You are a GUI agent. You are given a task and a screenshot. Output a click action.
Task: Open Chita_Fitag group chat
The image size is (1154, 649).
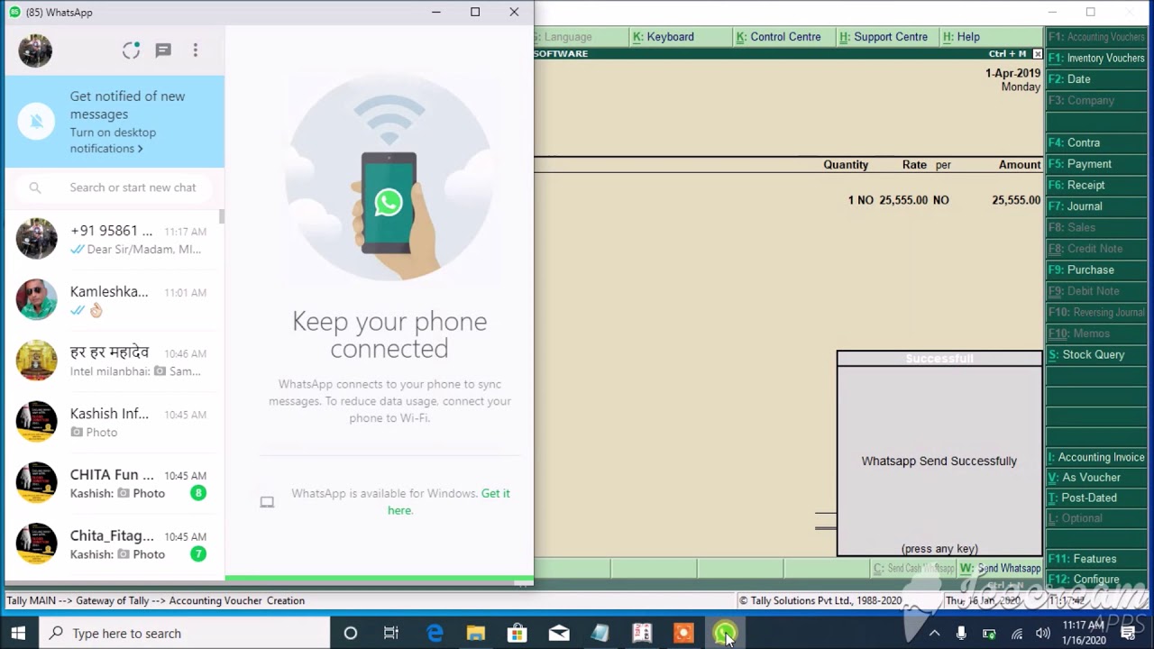tap(113, 544)
